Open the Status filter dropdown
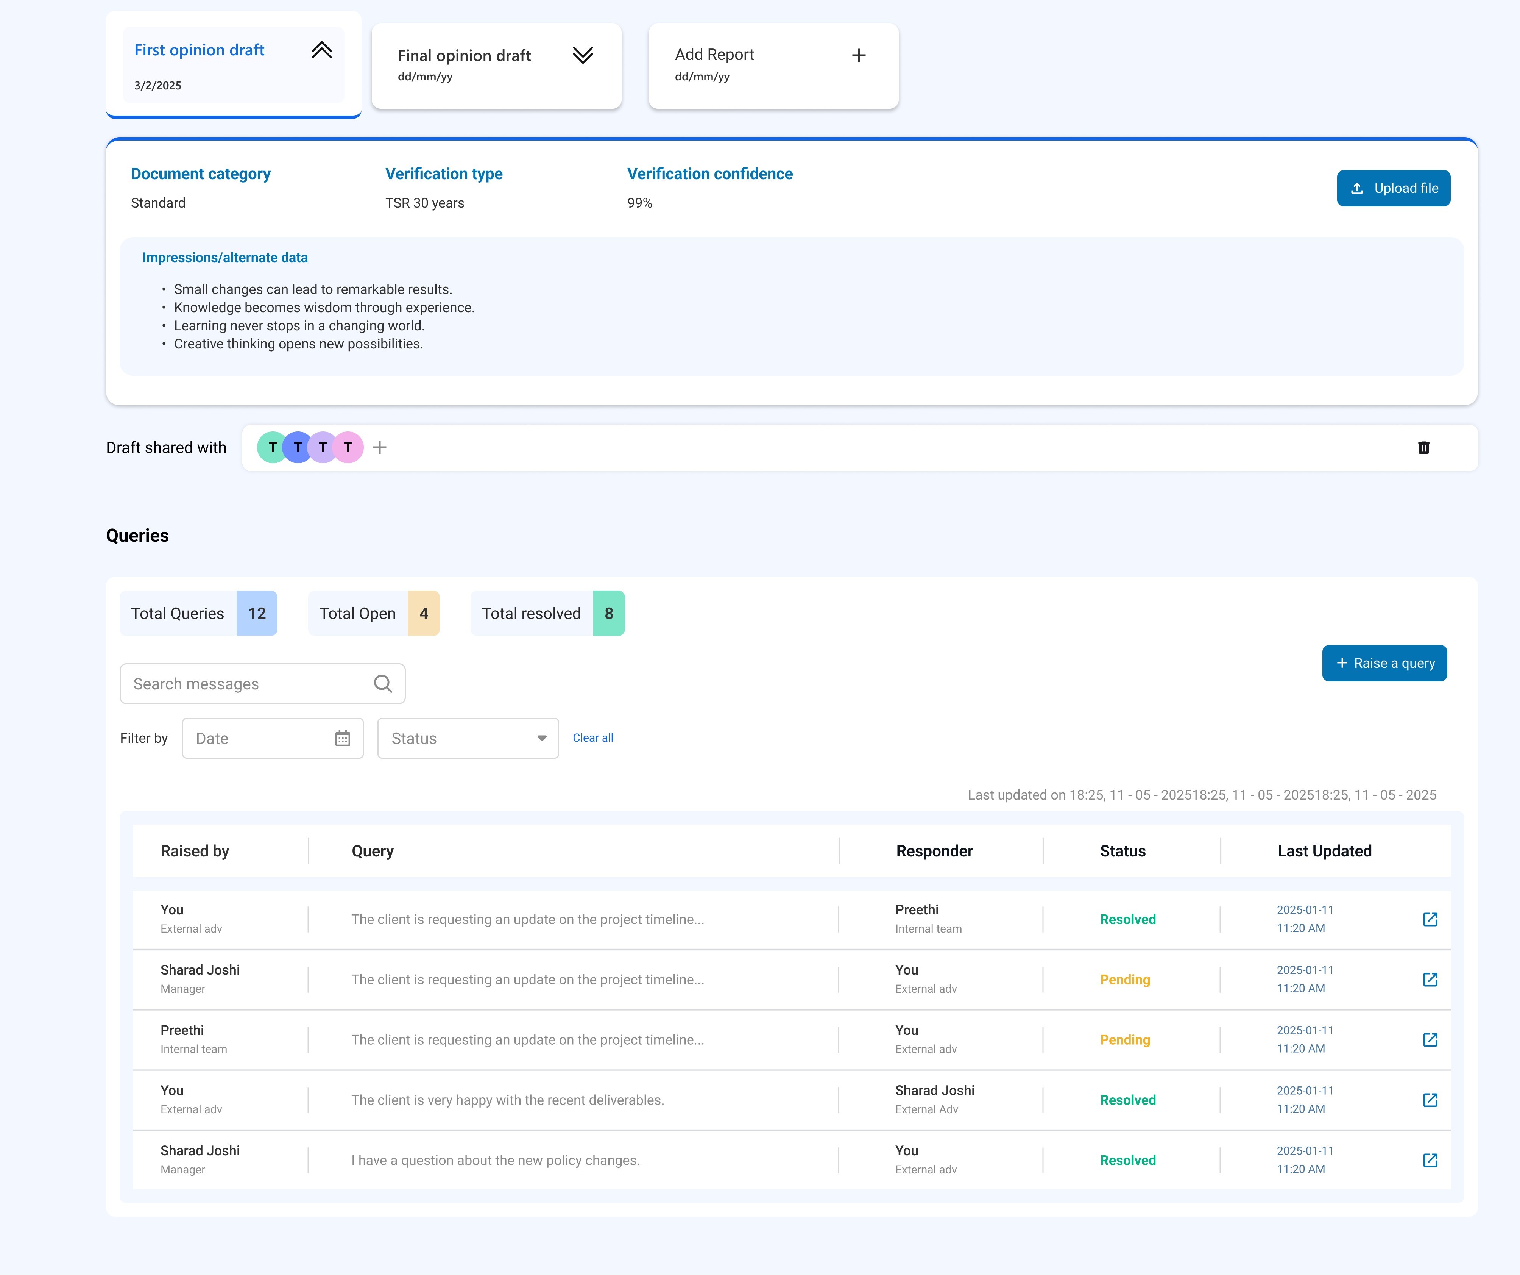The height and width of the screenshot is (1275, 1520). click(468, 739)
